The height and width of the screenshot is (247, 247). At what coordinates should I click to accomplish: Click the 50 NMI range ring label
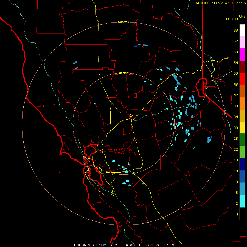[123, 73]
